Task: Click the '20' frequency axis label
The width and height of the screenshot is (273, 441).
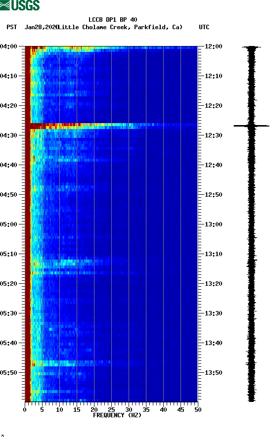Action: [94, 409]
